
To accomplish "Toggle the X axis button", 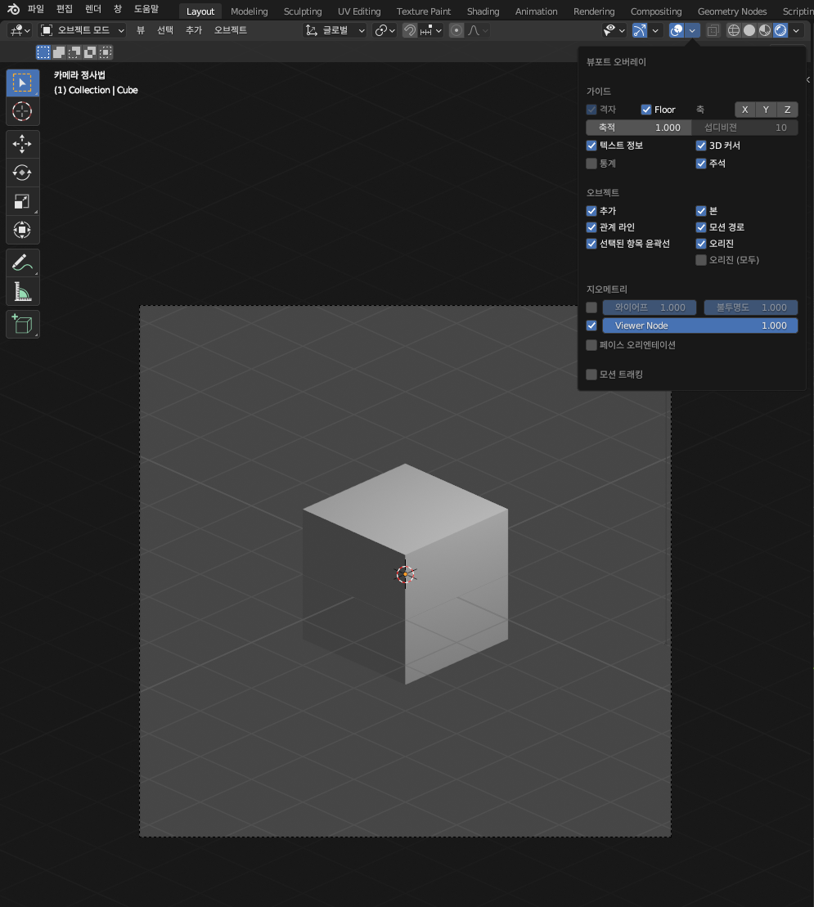I will click(745, 110).
